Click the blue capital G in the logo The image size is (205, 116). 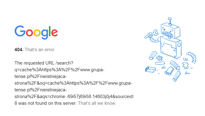click(20, 31)
